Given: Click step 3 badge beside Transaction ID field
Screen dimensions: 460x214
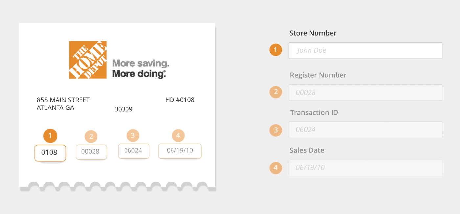Looking at the screenshot, I should (x=276, y=130).
